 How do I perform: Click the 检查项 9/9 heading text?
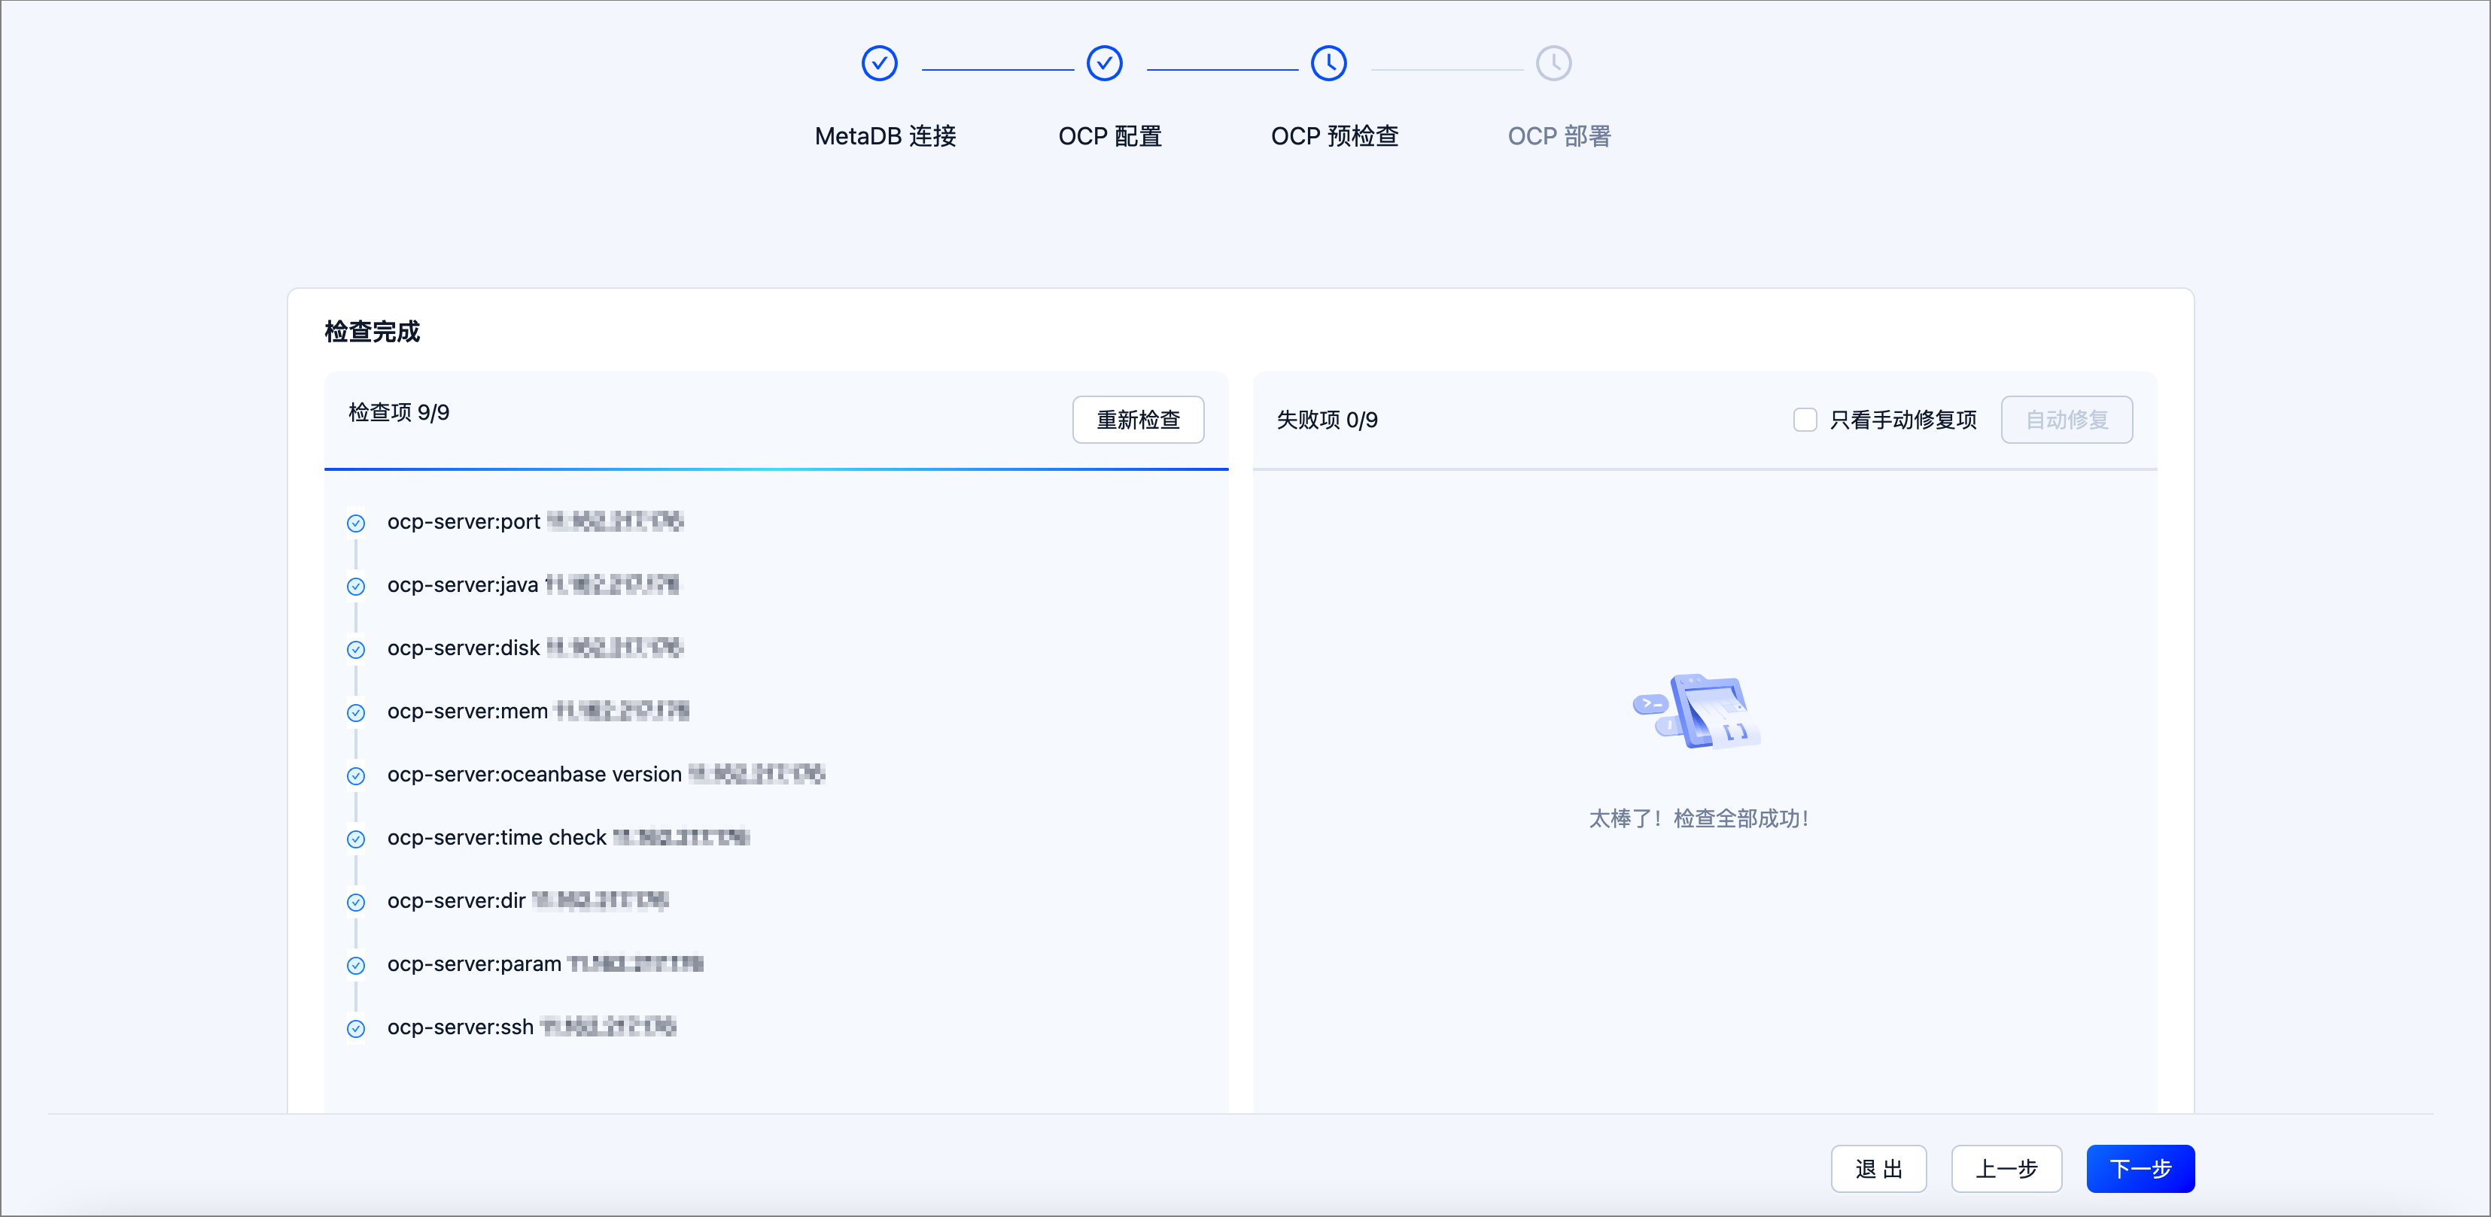click(398, 413)
